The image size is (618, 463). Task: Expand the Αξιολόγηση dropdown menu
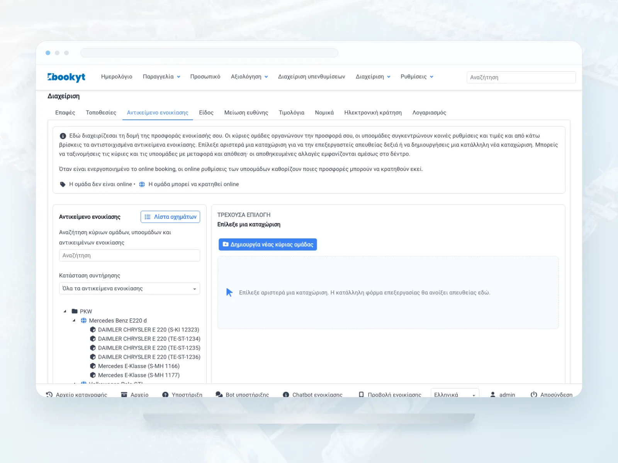tap(249, 77)
